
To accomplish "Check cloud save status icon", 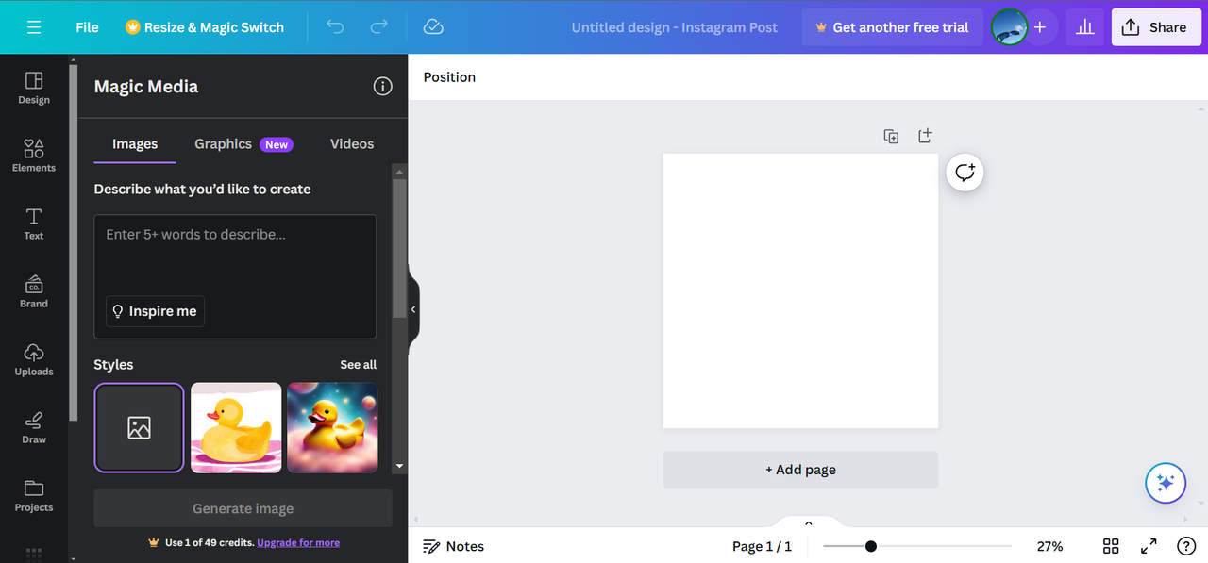I will pyautogui.click(x=433, y=27).
